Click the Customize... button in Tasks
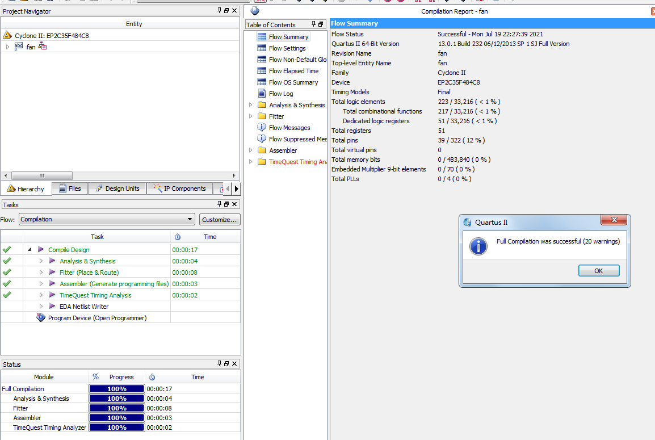The width and height of the screenshot is (655, 440). (220, 219)
